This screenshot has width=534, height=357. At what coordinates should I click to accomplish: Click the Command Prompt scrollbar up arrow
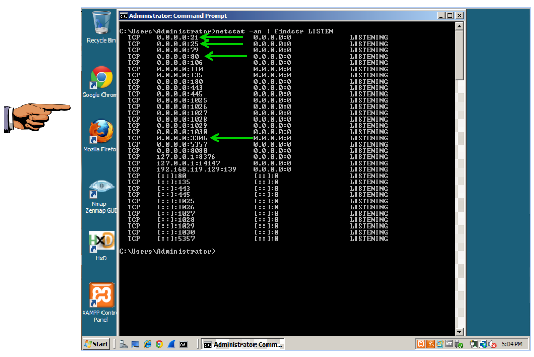[x=459, y=26]
